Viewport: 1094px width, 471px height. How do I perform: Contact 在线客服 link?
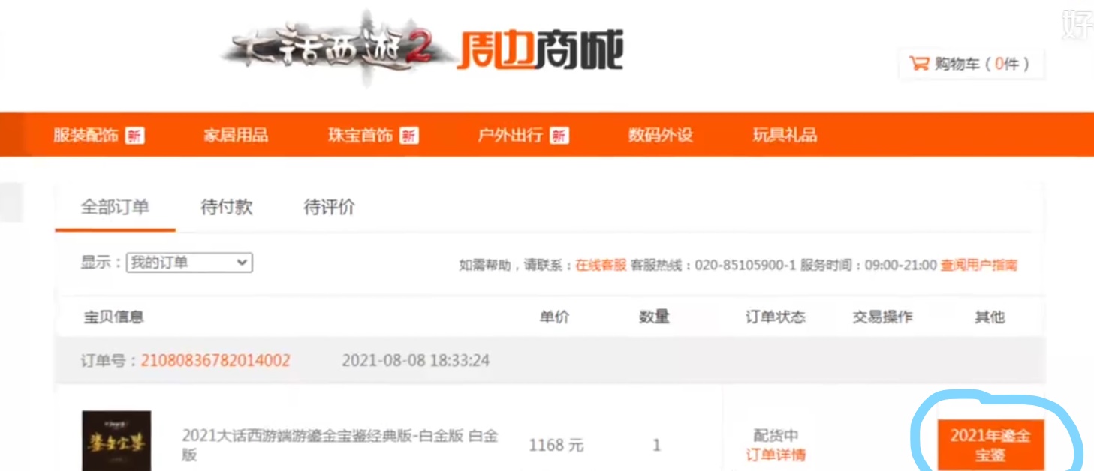pos(601,265)
